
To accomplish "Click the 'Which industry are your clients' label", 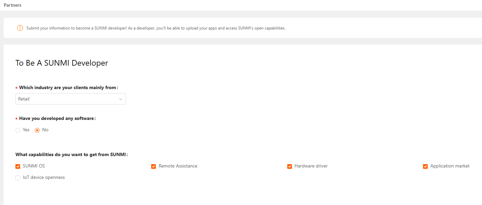I will point(68,87).
